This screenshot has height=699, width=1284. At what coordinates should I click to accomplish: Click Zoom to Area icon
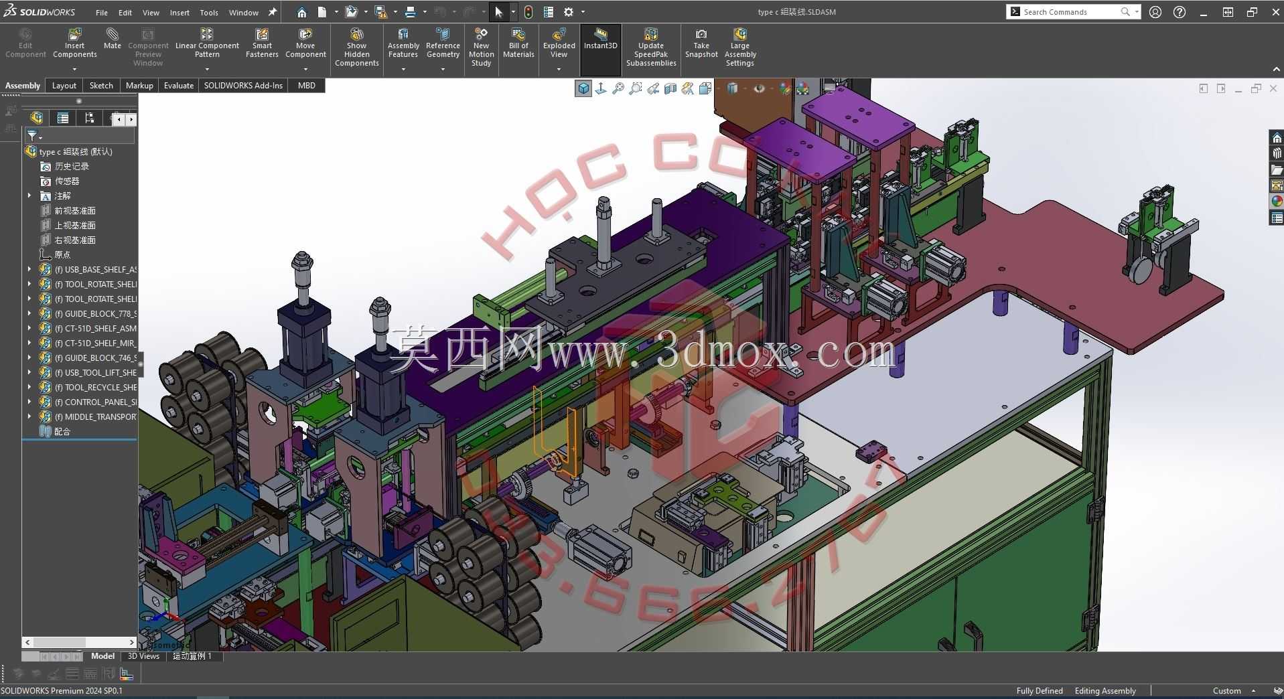pos(636,88)
